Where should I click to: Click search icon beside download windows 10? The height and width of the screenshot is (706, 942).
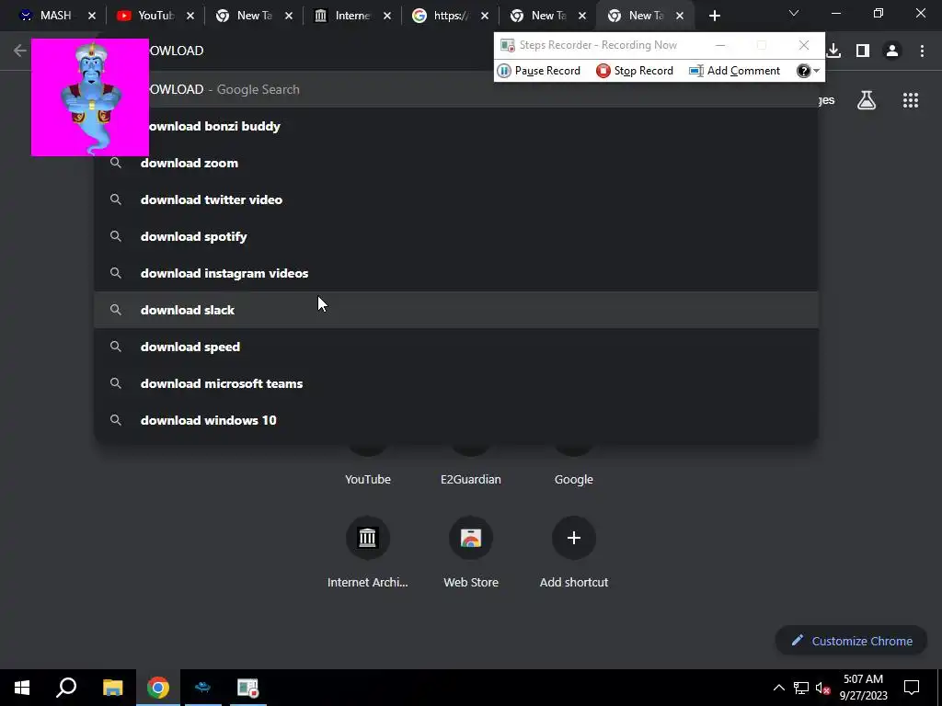tap(116, 420)
